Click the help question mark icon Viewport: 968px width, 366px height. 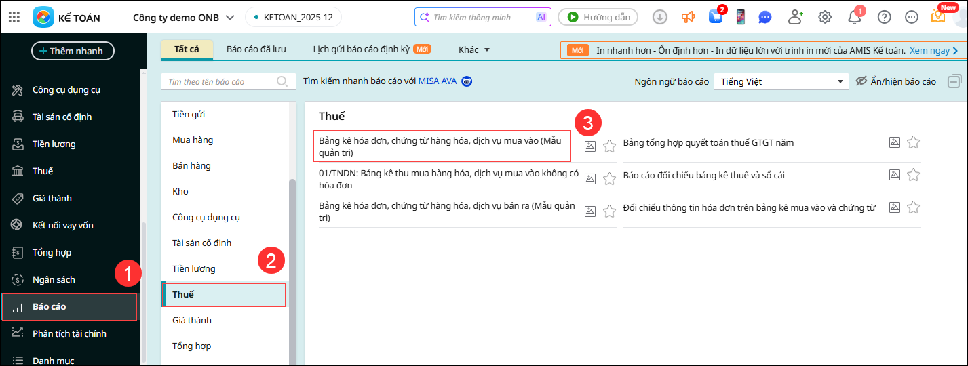click(x=884, y=17)
